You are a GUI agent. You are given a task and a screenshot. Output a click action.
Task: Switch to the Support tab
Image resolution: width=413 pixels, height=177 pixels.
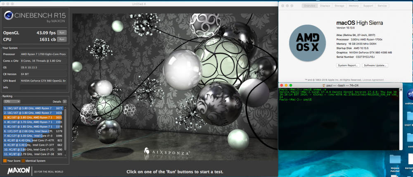pos(368,5)
